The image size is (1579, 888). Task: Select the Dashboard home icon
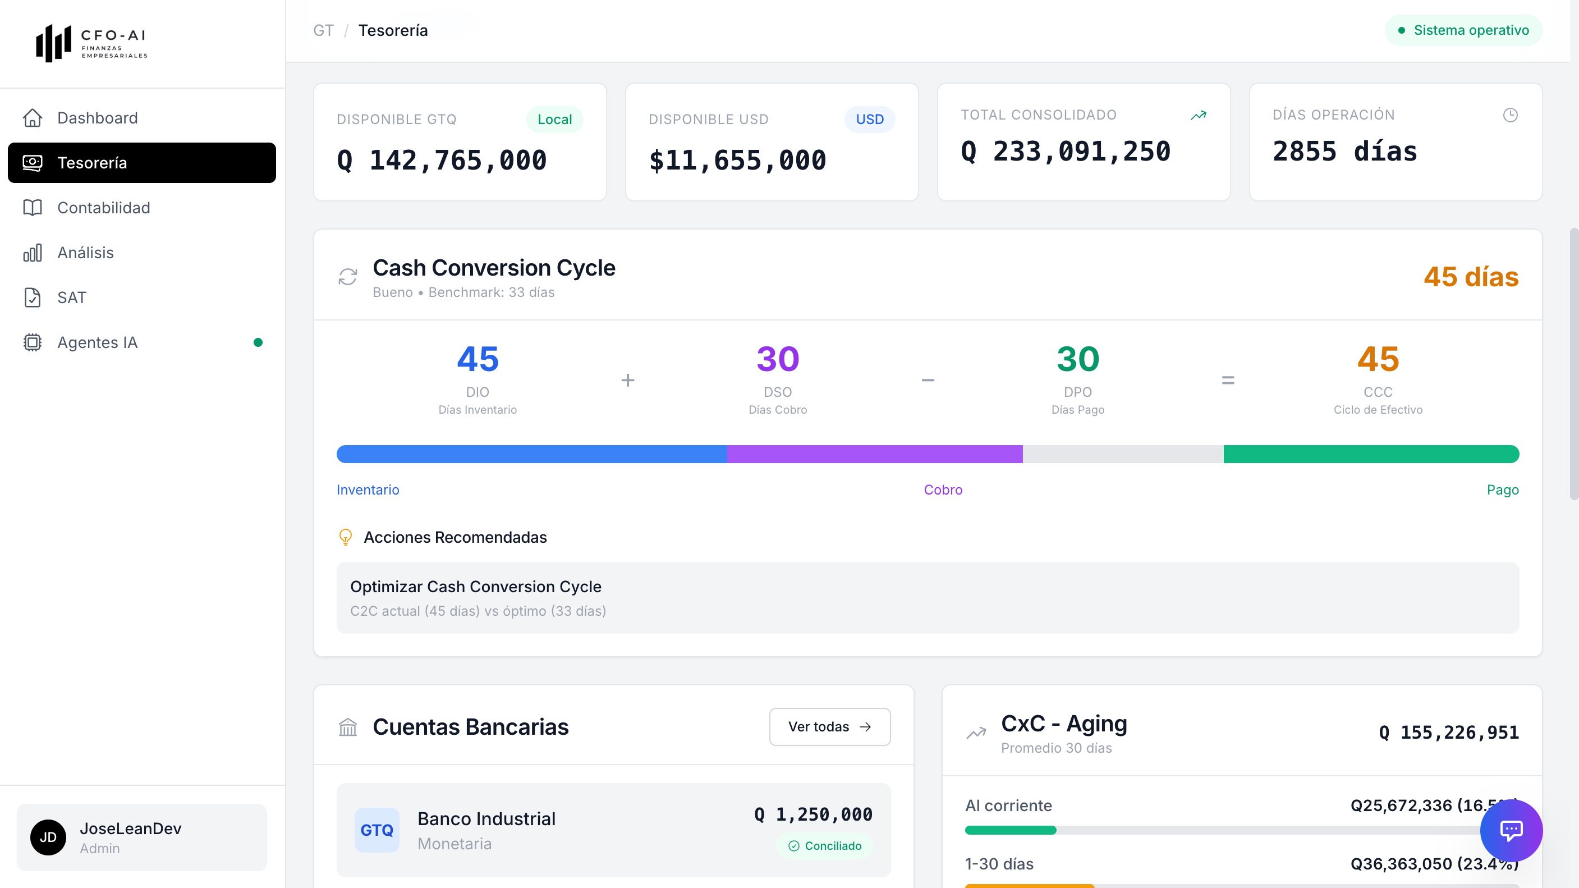tap(33, 118)
